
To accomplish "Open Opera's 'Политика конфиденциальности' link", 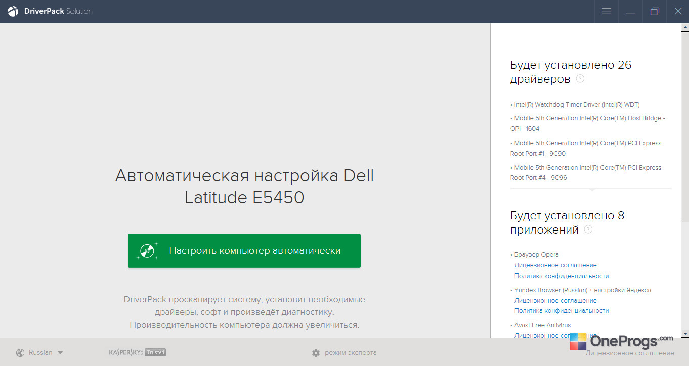I will [x=562, y=276].
